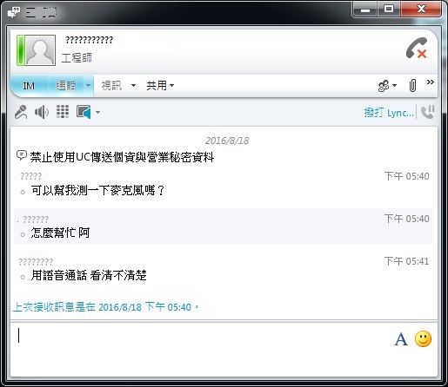The height and width of the screenshot is (387, 448).
Task: Select message 怎麼幫忙 阿
Action: click(x=60, y=233)
